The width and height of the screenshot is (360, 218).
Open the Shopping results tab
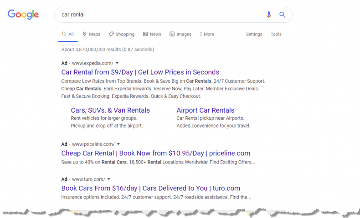click(x=122, y=34)
